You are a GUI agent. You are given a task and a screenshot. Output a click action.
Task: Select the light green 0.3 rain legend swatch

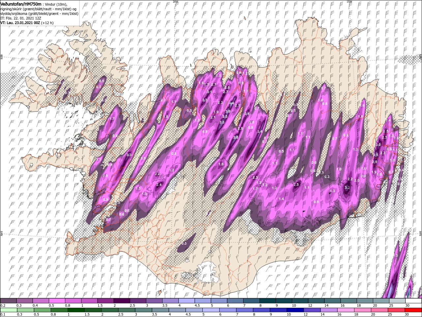click(25, 310)
